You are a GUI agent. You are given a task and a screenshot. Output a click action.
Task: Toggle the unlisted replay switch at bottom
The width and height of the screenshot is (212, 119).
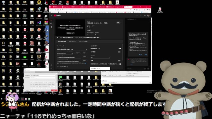tap(120, 64)
